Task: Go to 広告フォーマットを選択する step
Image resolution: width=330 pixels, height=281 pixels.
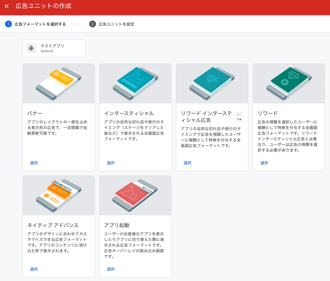Action: coord(40,24)
